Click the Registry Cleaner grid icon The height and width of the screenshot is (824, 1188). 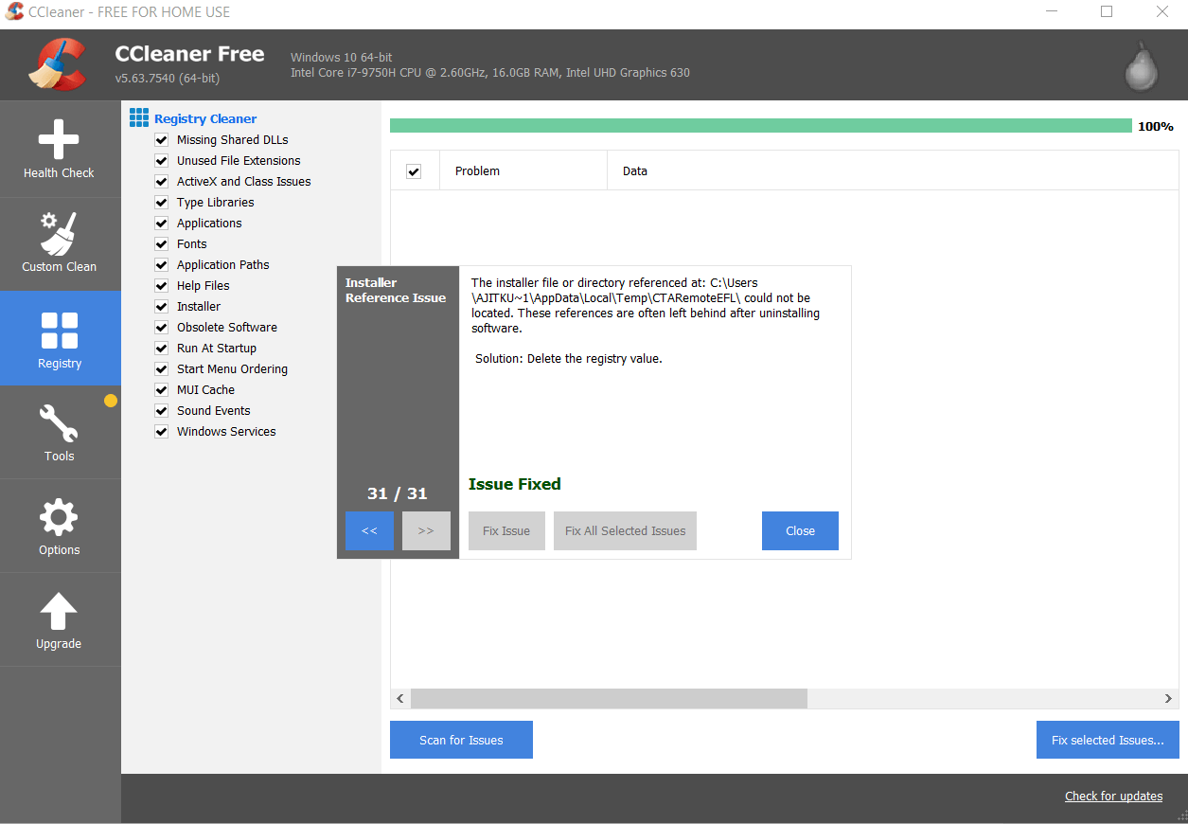(x=139, y=117)
